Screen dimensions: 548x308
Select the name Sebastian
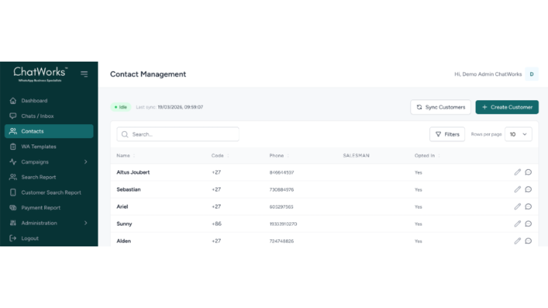click(x=128, y=189)
